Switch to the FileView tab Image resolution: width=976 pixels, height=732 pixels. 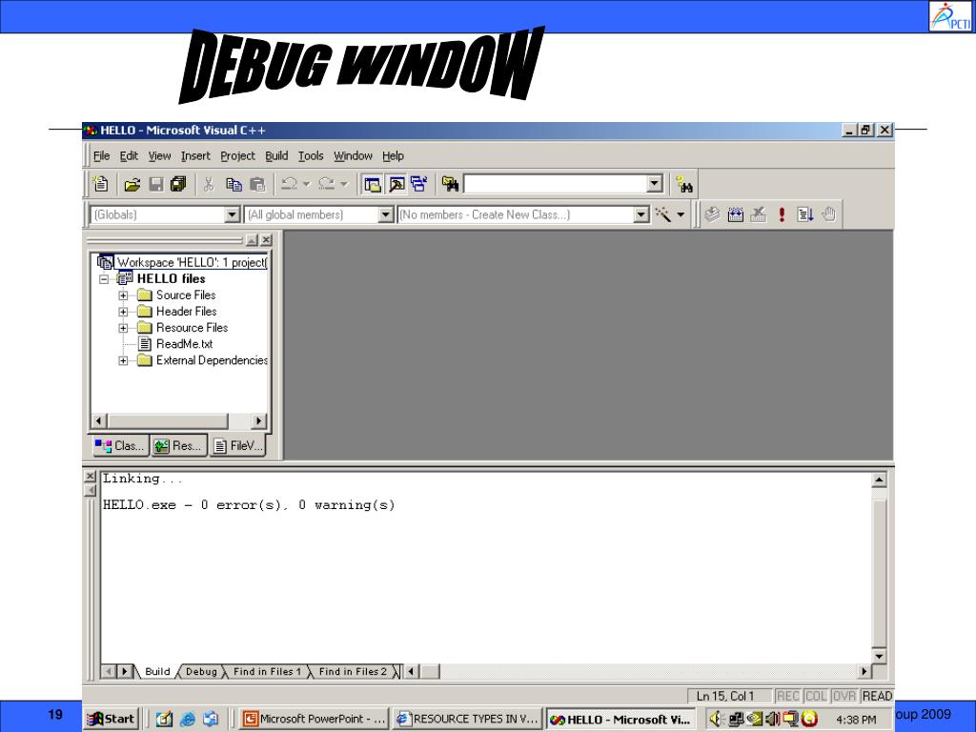point(238,446)
